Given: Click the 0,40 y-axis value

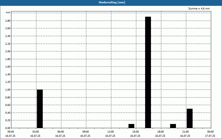Looking at the screenshot, I should click(x=8, y=113).
